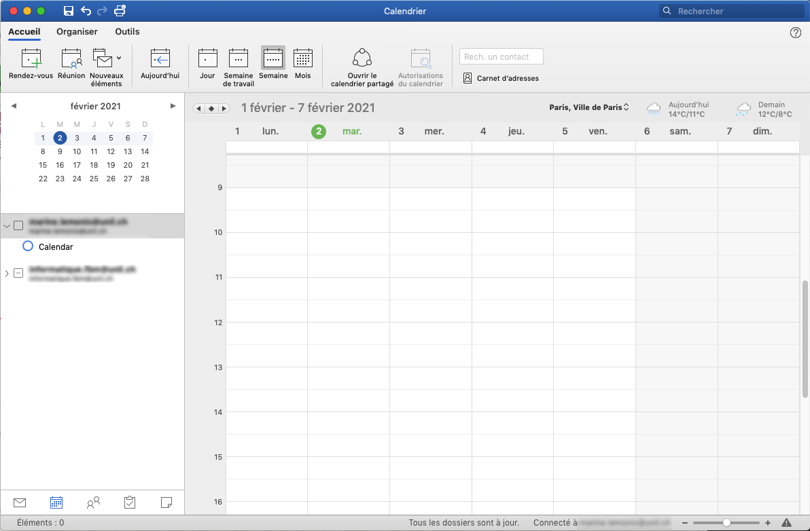Collapse the first email account section
This screenshot has height=531, width=810.
(7, 225)
